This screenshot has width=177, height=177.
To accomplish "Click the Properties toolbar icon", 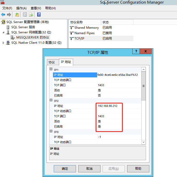I will [x=25, y=14].
